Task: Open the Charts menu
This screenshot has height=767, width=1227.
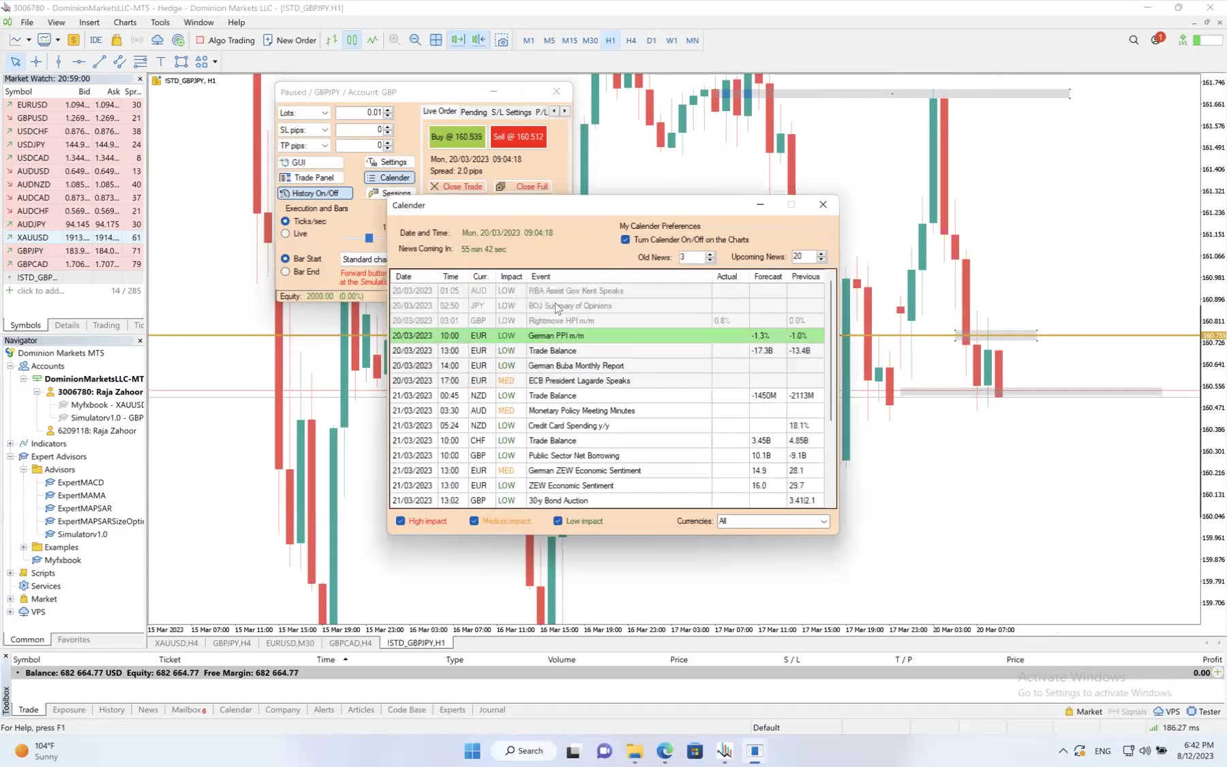Action: 125,22
